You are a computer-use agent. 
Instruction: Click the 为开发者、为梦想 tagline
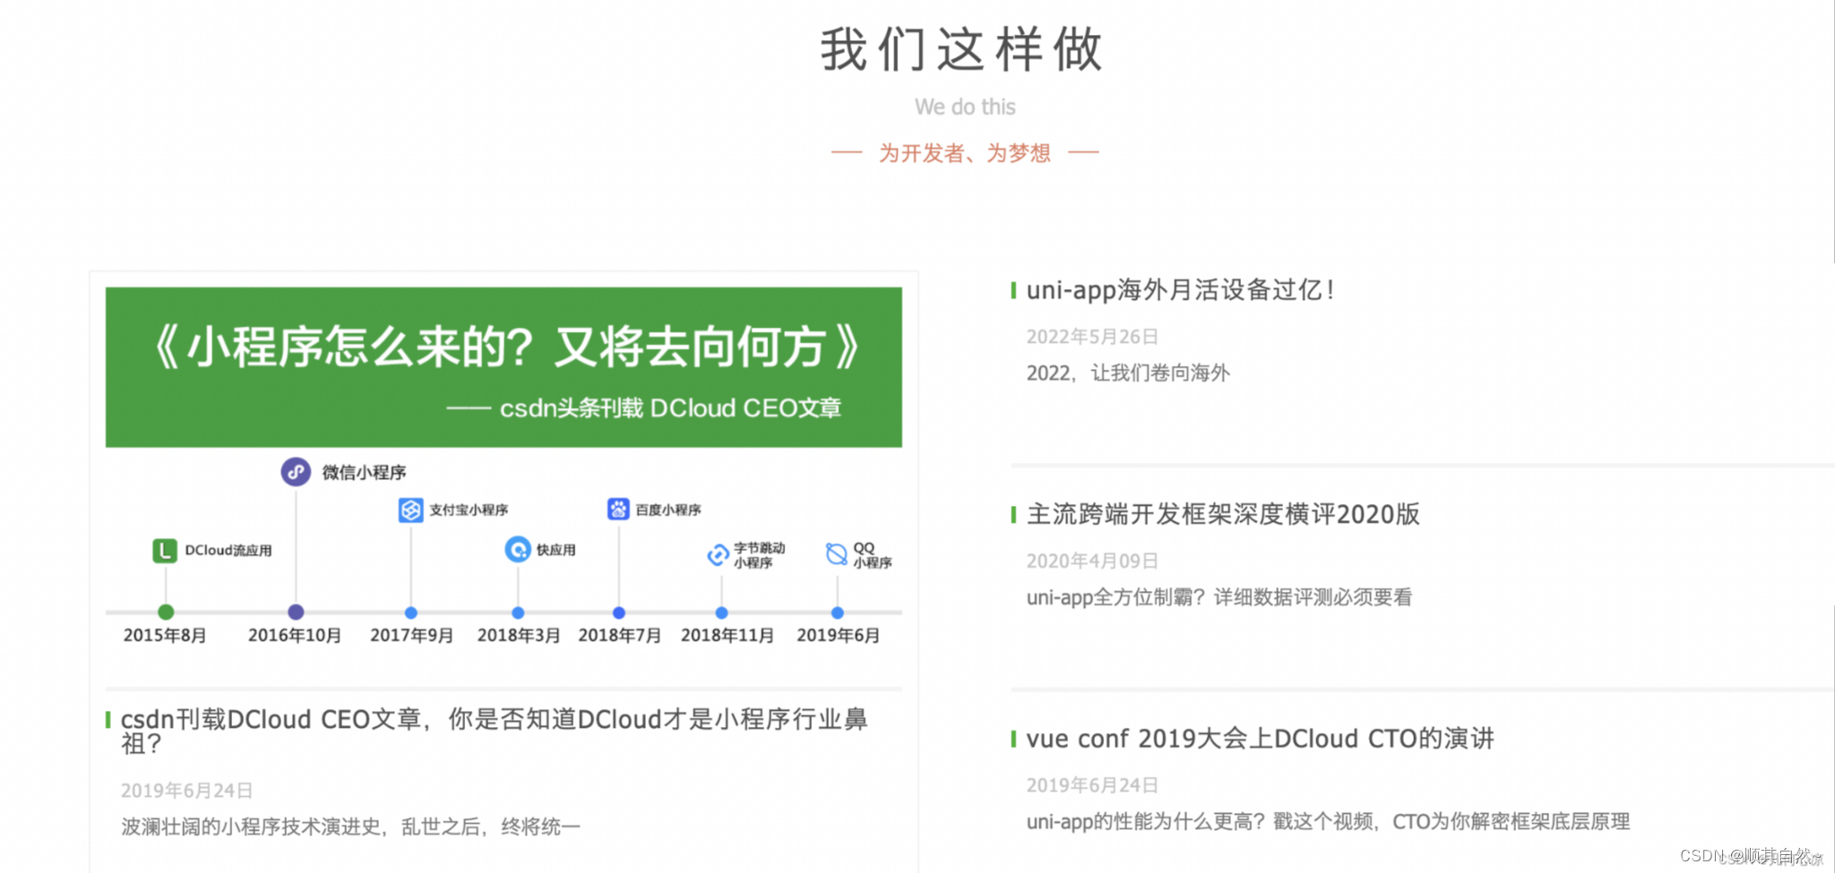(x=965, y=152)
